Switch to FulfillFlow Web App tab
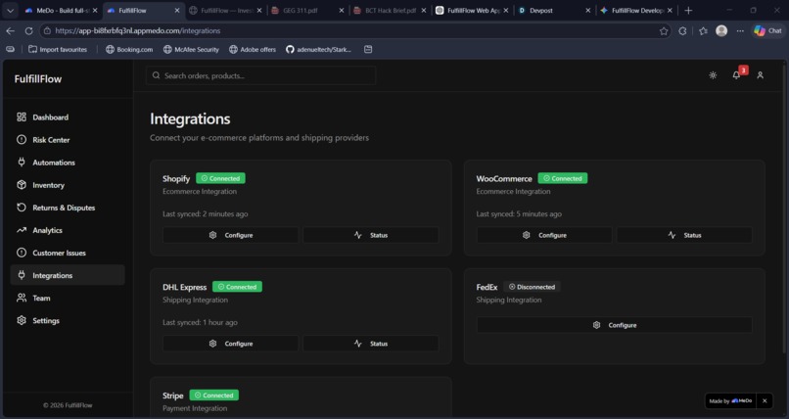The width and height of the screenshot is (789, 419). pos(472,10)
